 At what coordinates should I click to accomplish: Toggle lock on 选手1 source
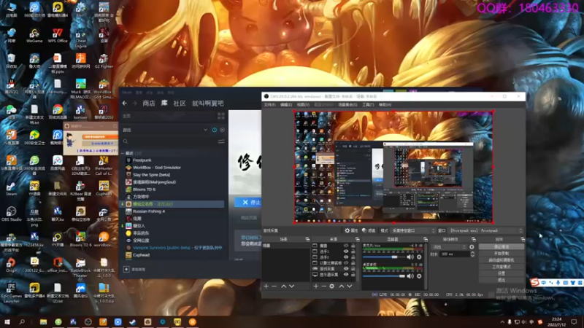pos(353,251)
